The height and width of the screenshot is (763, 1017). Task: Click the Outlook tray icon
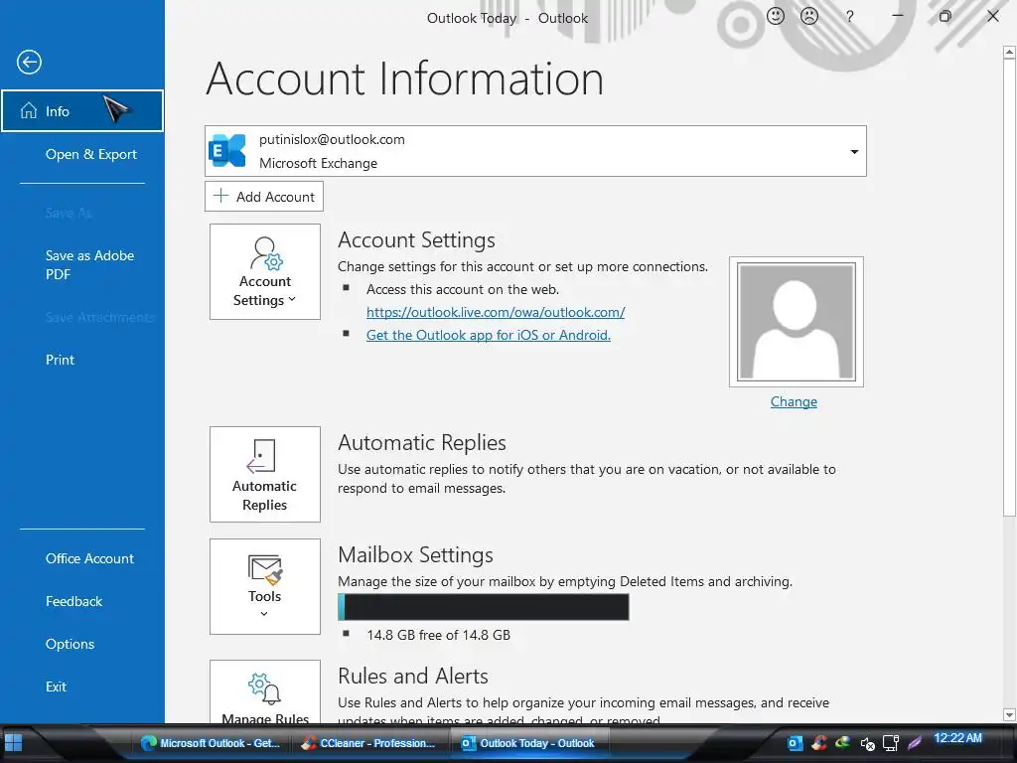(x=796, y=743)
